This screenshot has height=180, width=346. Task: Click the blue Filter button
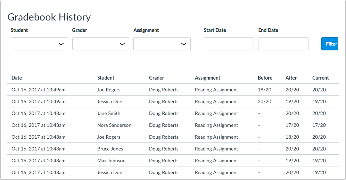(330, 44)
